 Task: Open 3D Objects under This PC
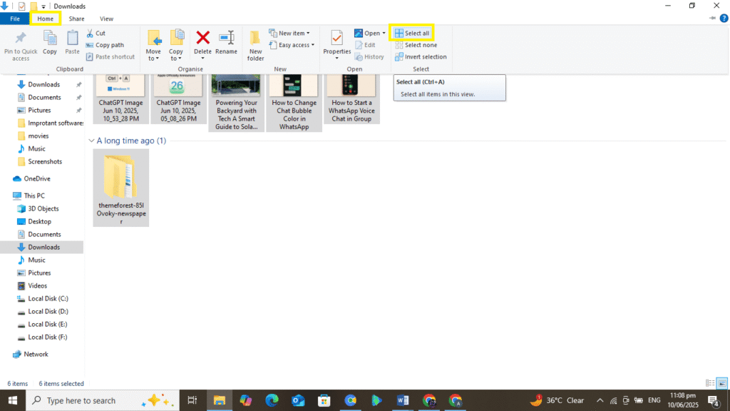pyautogui.click(x=43, y=209)
